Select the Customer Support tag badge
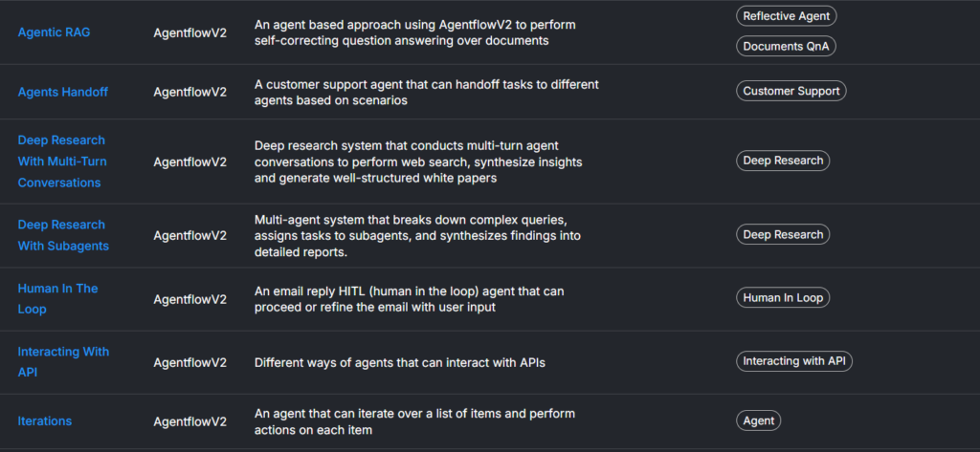Viewport: 980px width, 452px height. [x=791, y=92]
